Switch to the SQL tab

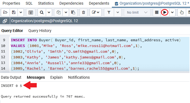tap(29, 3)
